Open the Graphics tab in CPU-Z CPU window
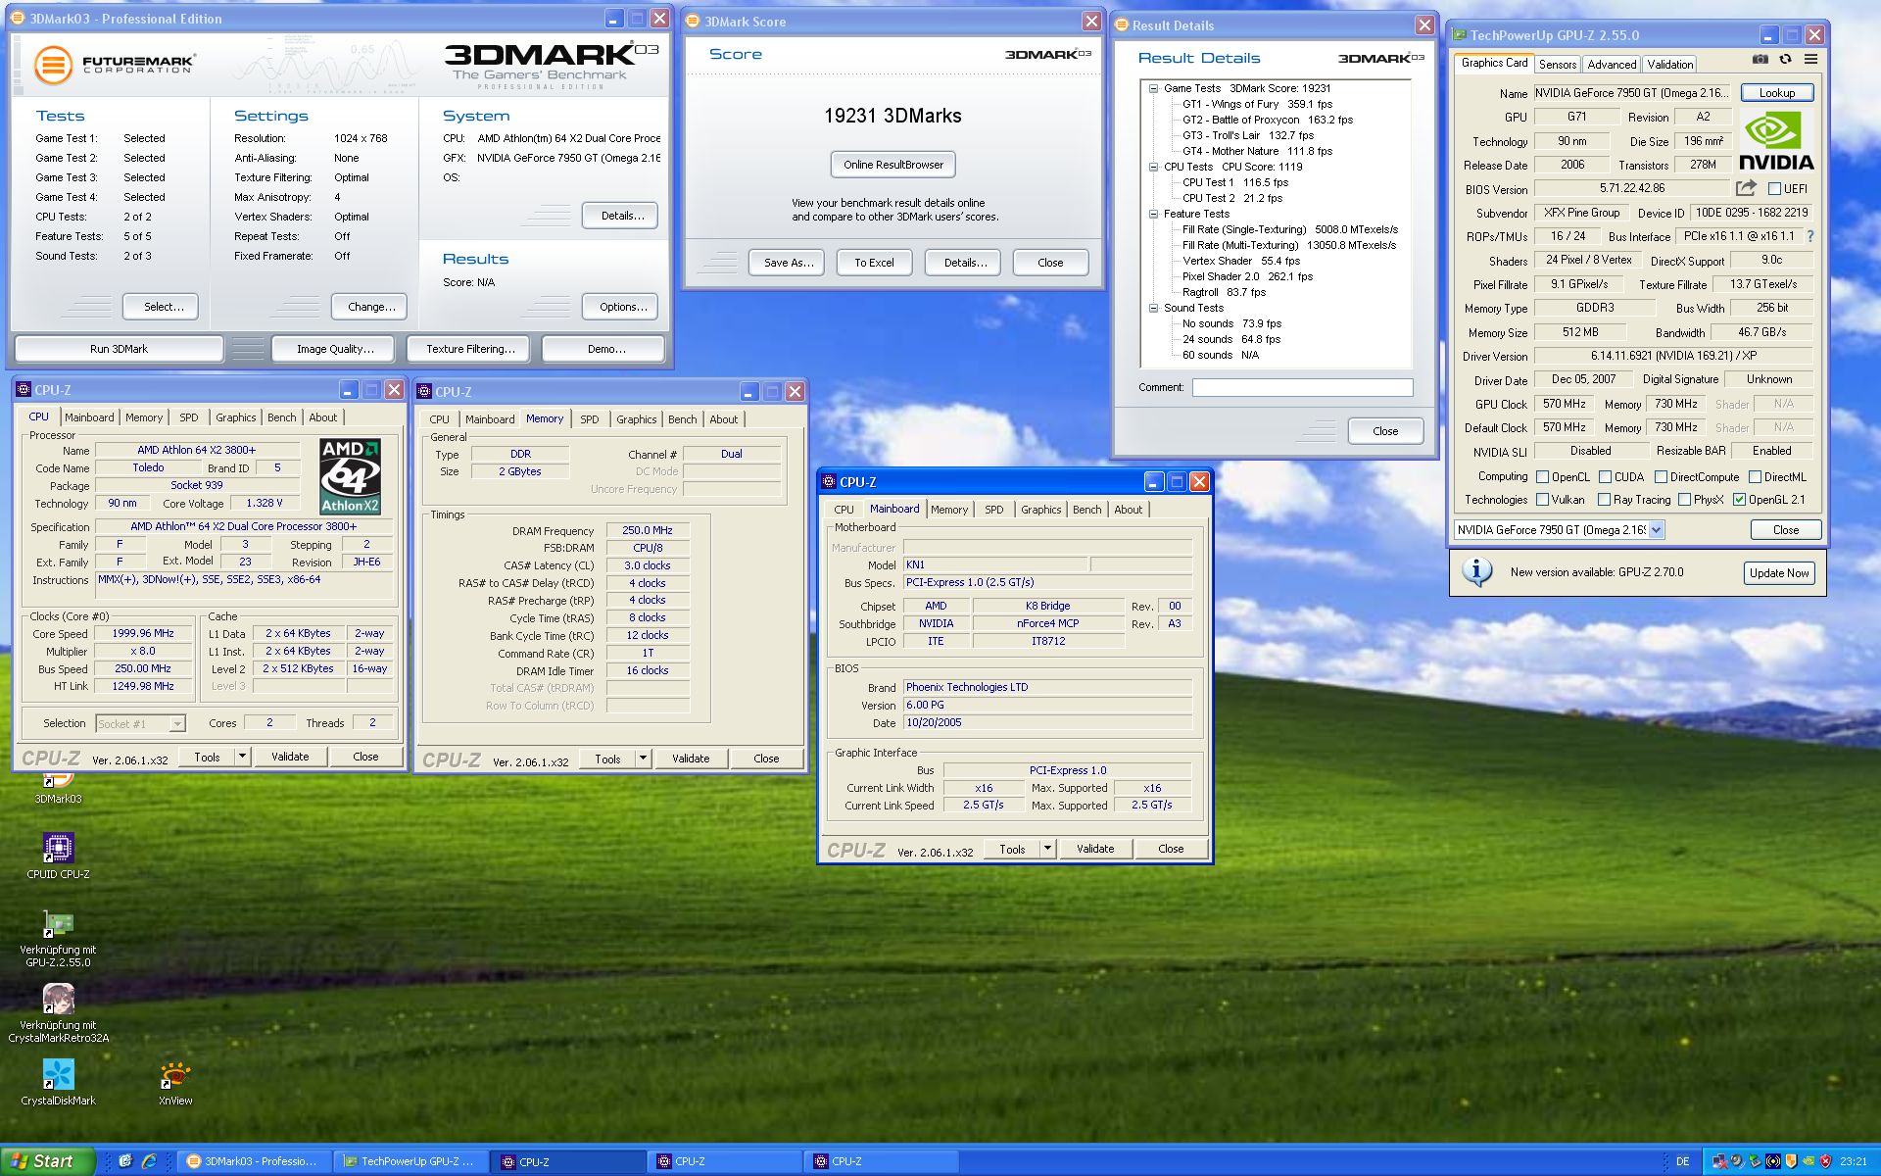This screenshot has height=1176, width=1881. coord(235,417)
